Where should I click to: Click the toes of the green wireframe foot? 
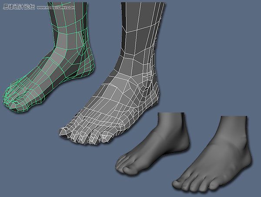(15, 94)
